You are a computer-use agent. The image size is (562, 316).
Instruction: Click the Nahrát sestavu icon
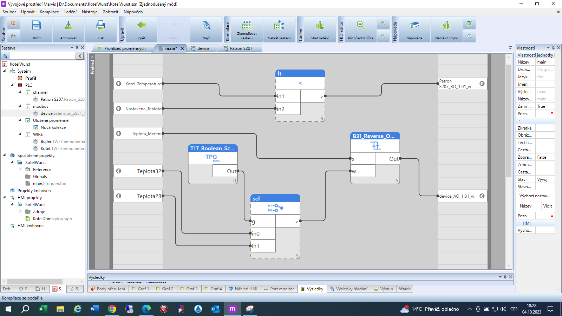[x=279, y=26]
